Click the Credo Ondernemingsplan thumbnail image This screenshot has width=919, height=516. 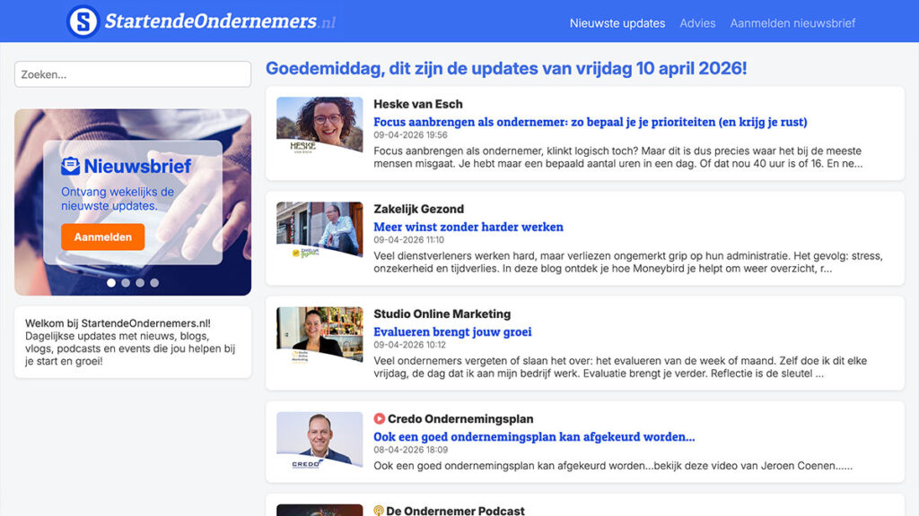(x=319, y=441)
